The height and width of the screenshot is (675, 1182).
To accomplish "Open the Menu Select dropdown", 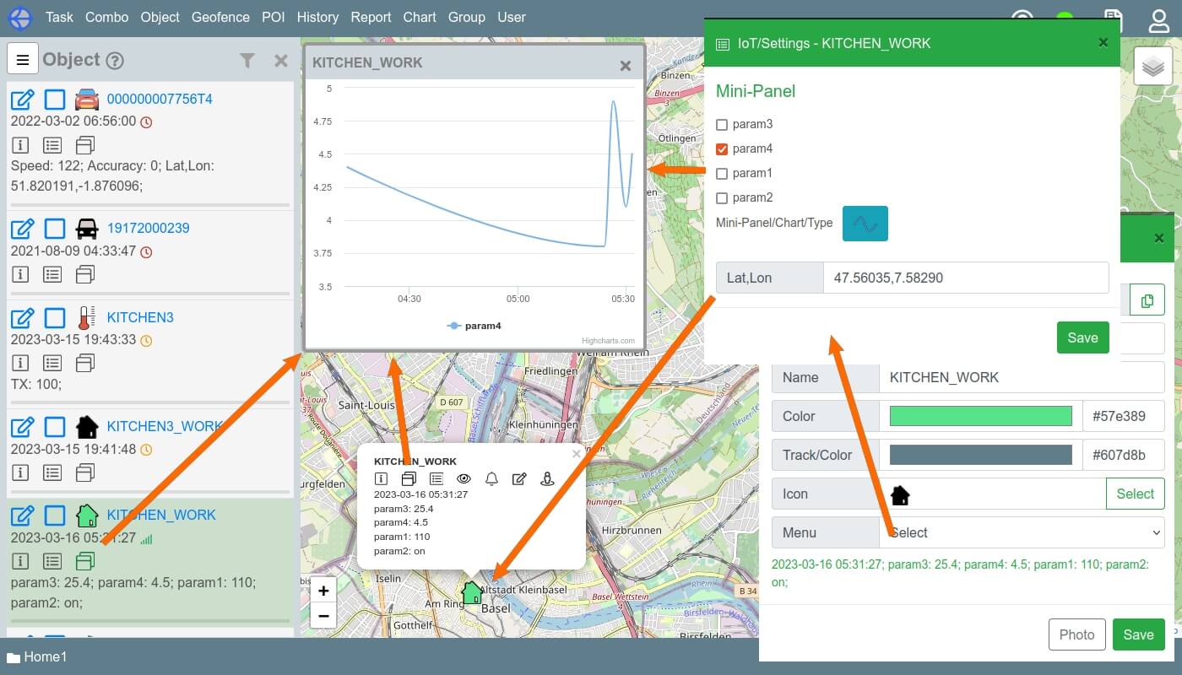I will 1022,532.
